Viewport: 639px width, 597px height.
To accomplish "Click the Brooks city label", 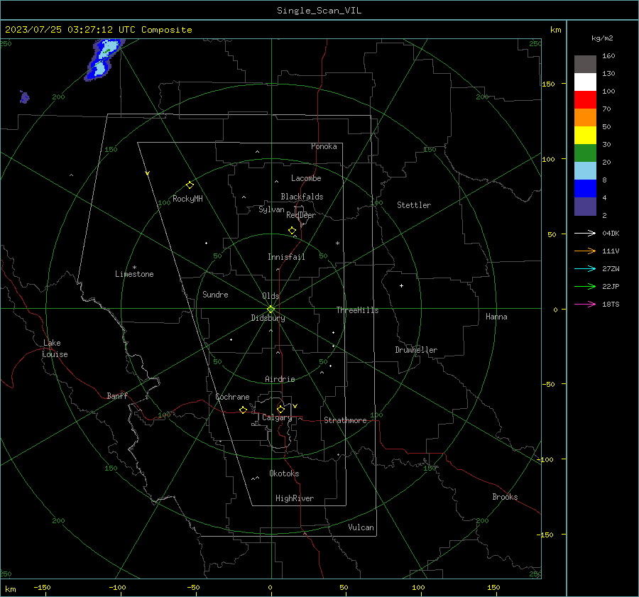I will (505, 497).
